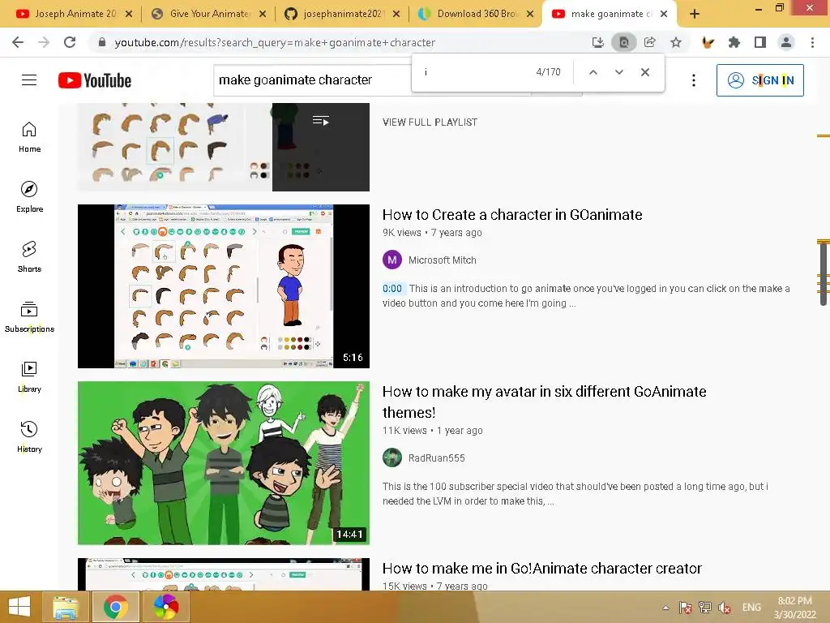
Task: Open 'How to Create a character in GOanimate'
Action: point(512,214)
